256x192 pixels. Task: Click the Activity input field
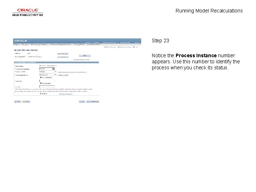[47, 86]
